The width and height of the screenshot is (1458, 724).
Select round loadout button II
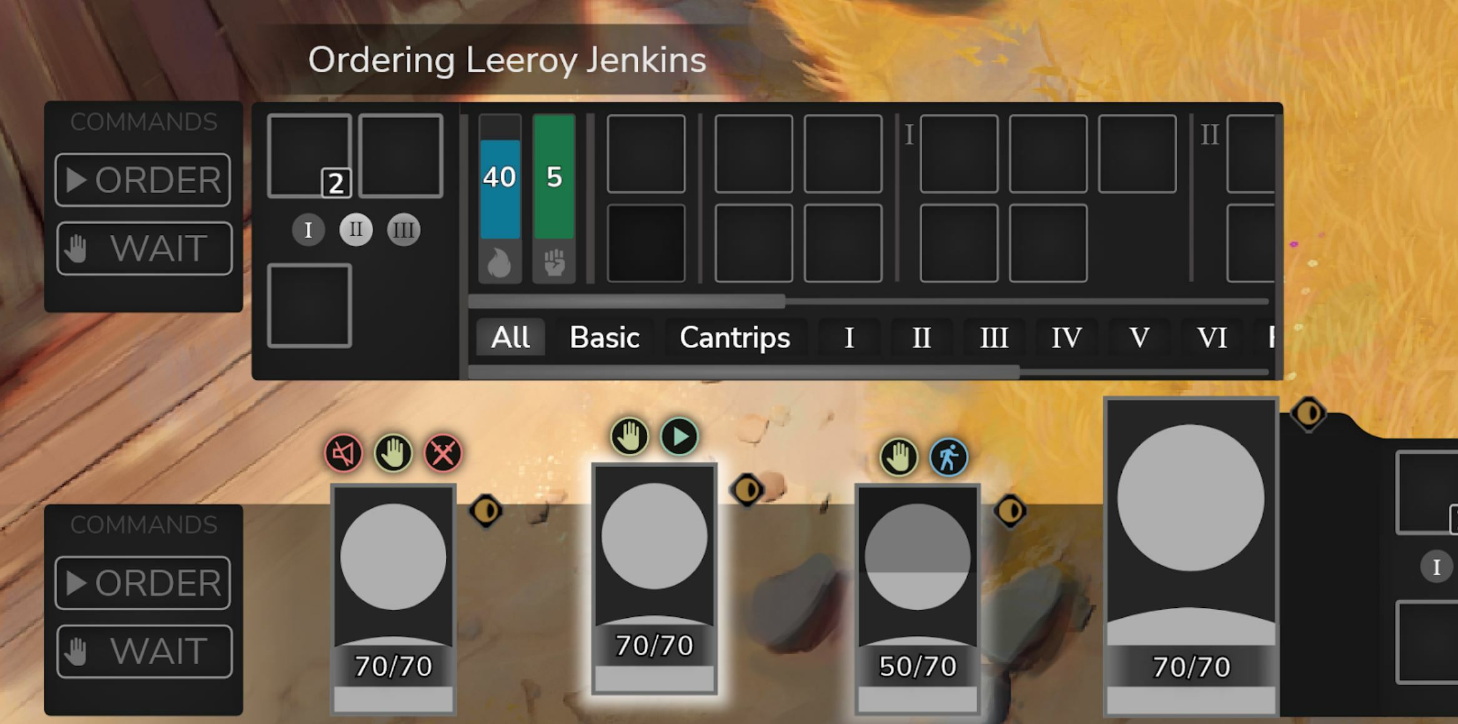pos(355,230)
